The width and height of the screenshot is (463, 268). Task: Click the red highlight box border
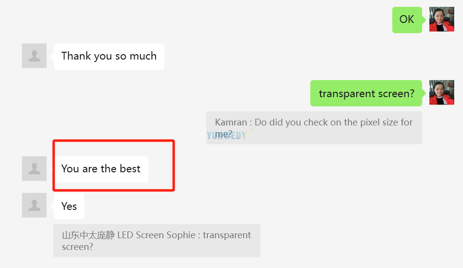pyautogui.click(x=114, y=141)
